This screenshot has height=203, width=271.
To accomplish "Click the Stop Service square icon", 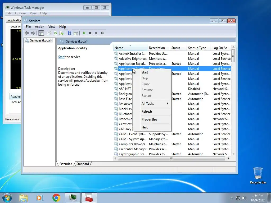I will coord(90,33).
